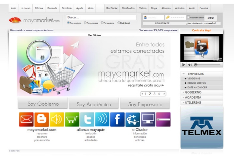Open the orange Blogger icon

[42, 119]
